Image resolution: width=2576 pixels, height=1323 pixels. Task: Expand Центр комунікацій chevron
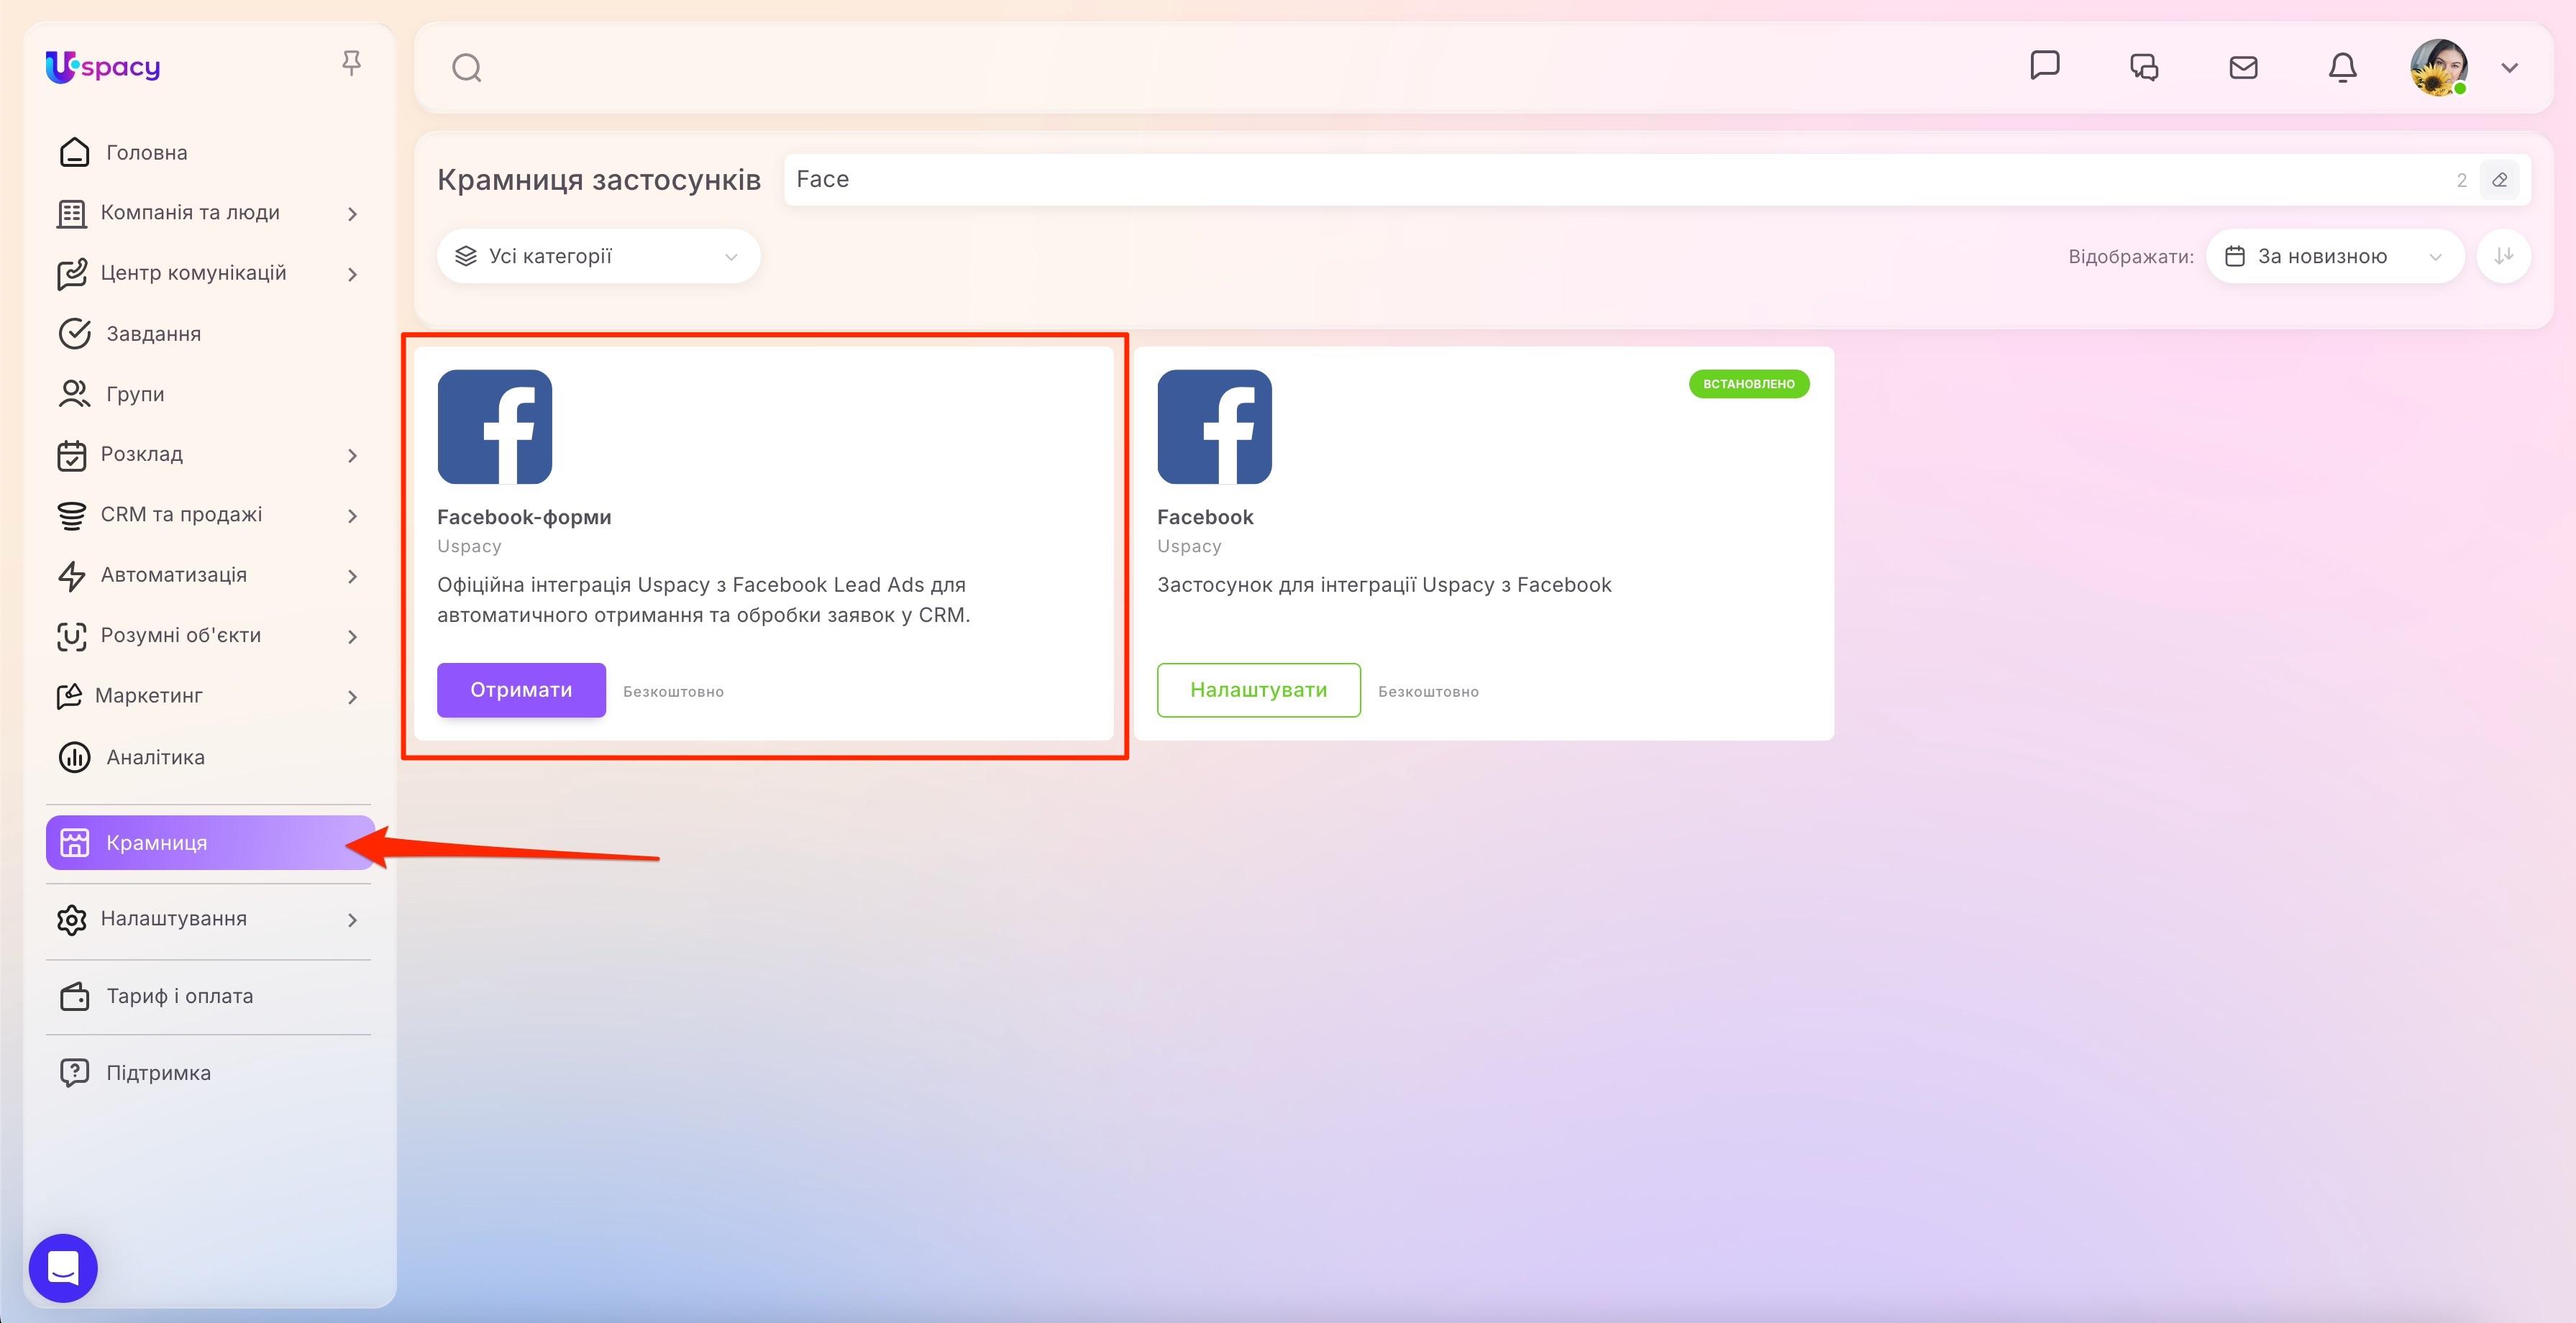click(x=352, y=274)
